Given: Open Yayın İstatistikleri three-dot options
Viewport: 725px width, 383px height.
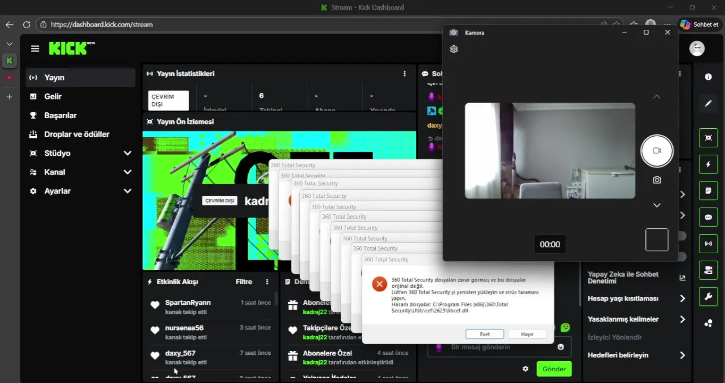Looking at the screenshot, I should (x=404, y=74).
